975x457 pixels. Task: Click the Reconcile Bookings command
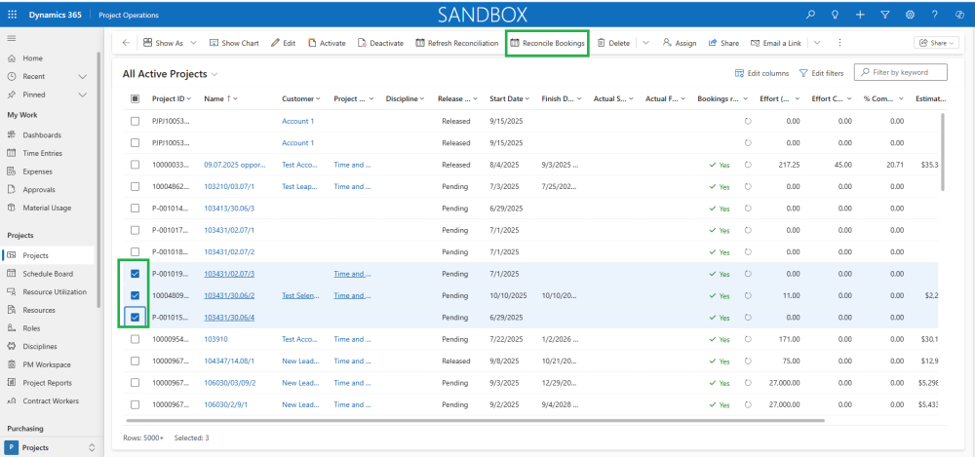point(547,43)
